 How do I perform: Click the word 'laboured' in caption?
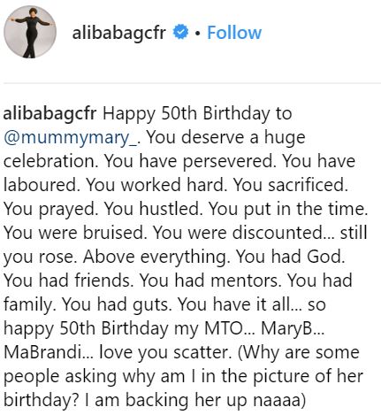pos(41,185)
